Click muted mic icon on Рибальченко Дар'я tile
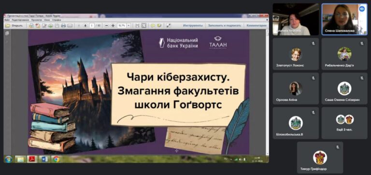This screenshot has height=175, width=371. click(x=362, y=44)
